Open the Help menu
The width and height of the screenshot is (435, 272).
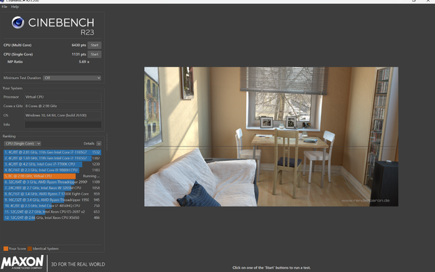click(15, 7)
